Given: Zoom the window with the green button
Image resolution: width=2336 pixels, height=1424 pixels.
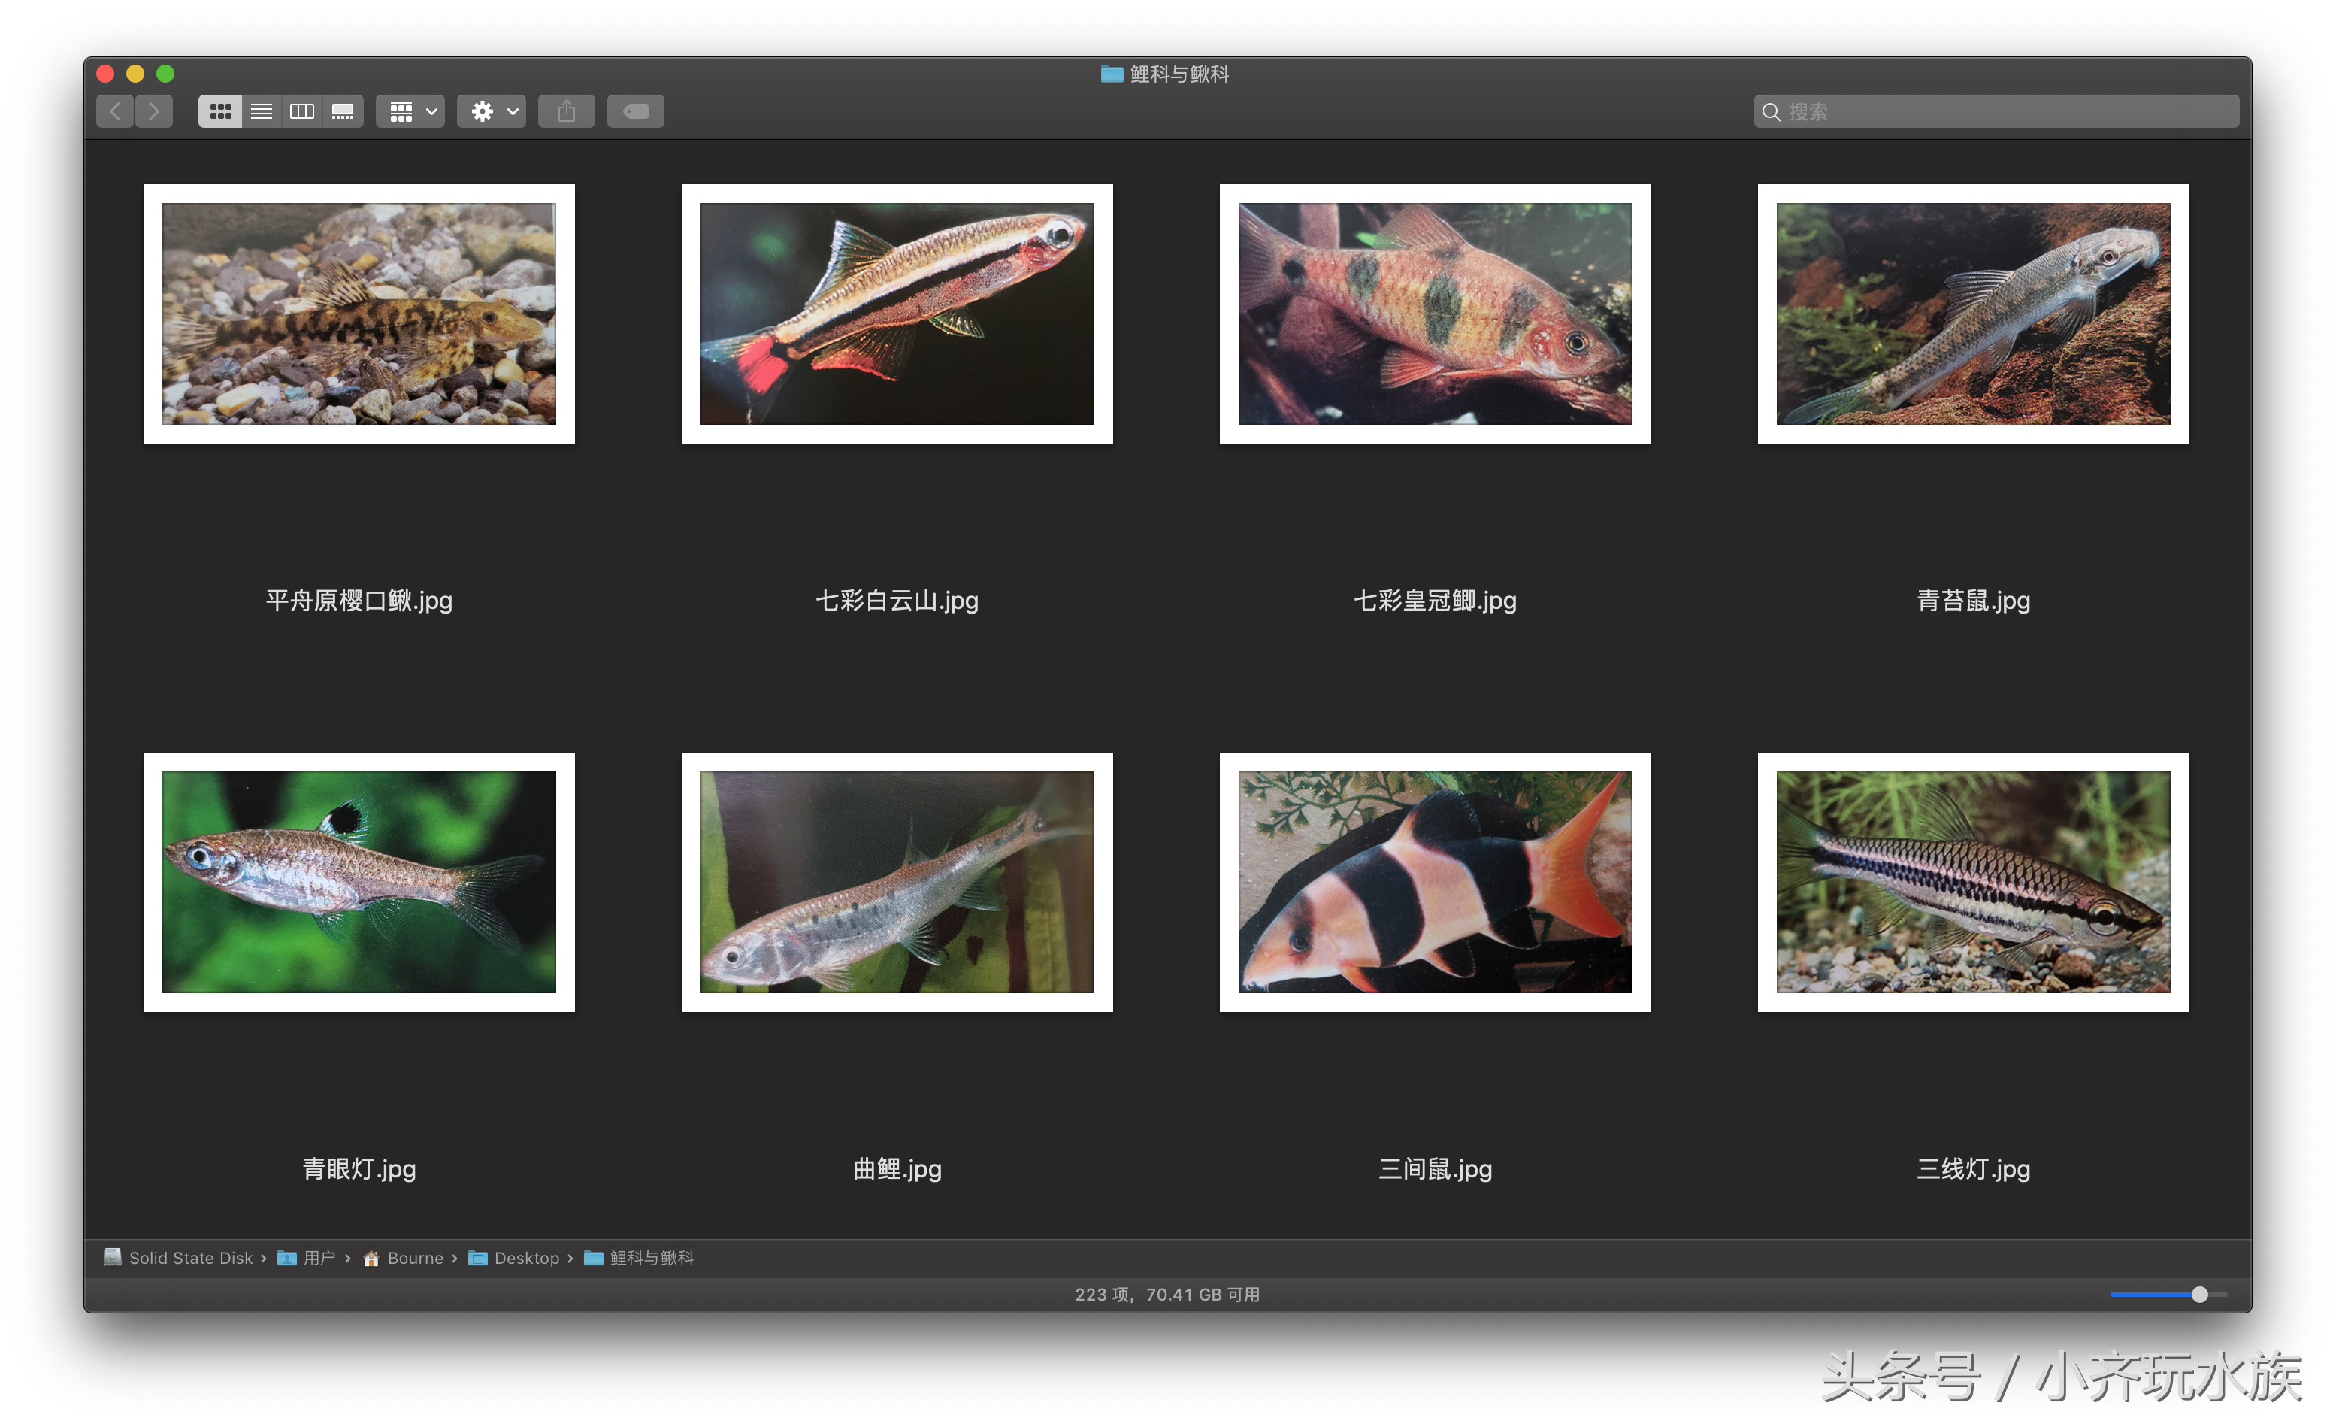Looking at the screenshot, I should pyautogui.click(x=165, y=74).
